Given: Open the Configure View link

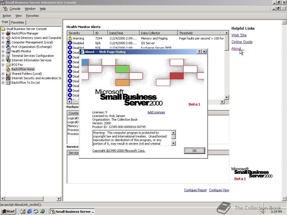Looking at the screenshot, I should pos(219,190).
